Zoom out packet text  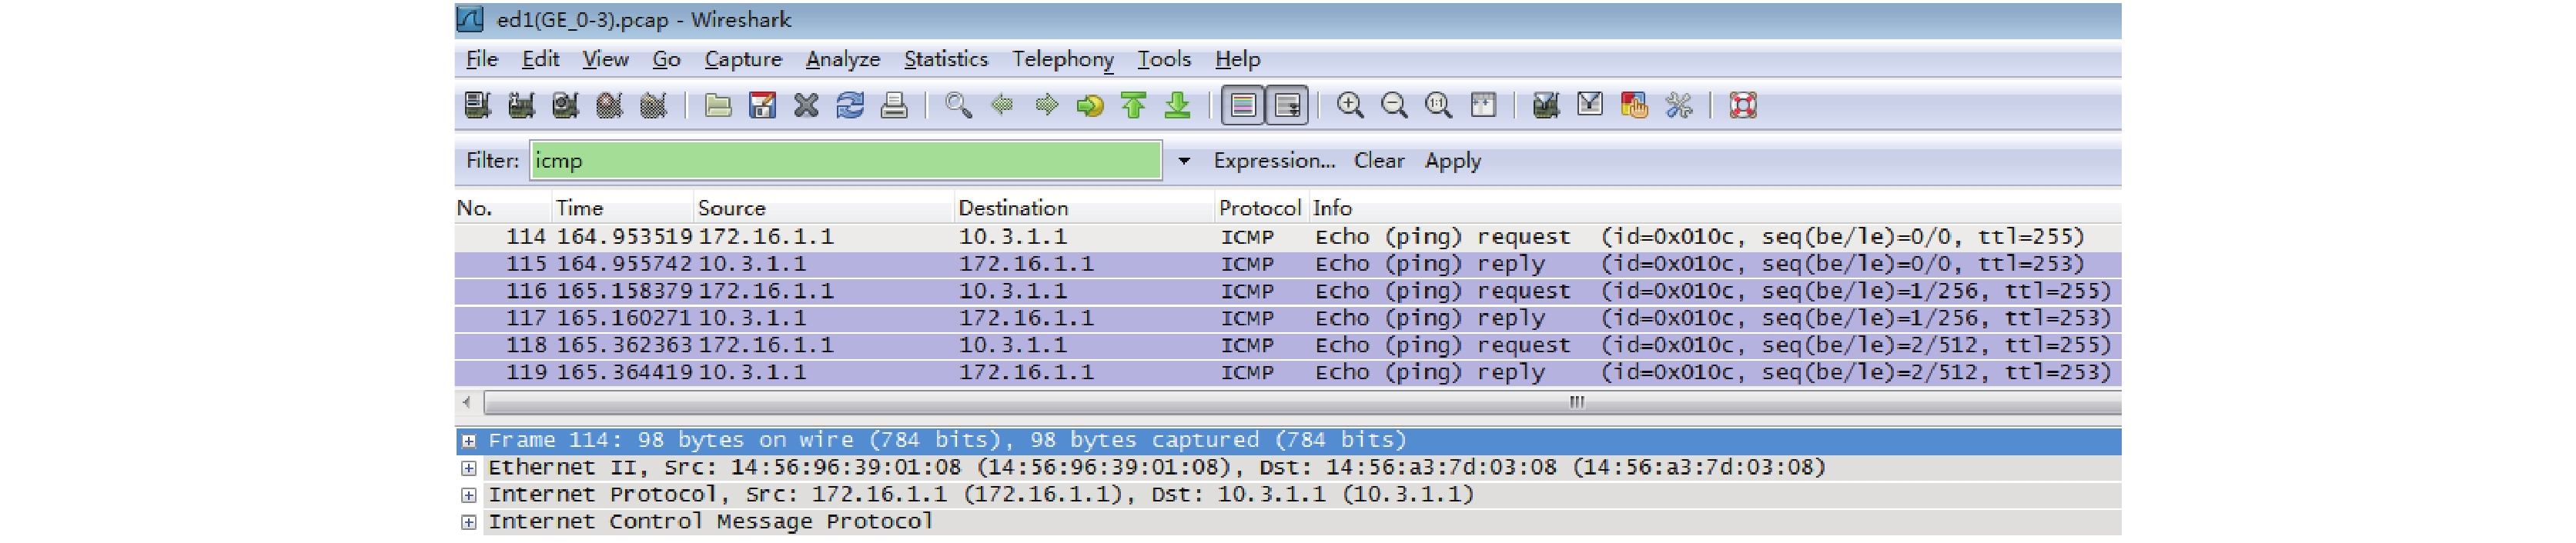pos(1394,105)
